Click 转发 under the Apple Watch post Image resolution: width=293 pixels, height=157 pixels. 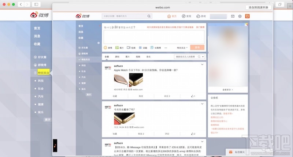coord(141,96)
